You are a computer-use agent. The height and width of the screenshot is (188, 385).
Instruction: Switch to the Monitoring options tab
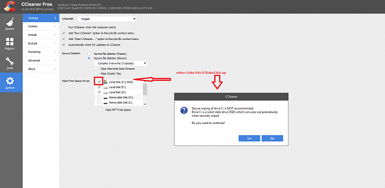[41, 52]
